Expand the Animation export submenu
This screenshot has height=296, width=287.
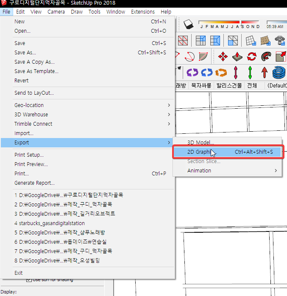click(x=227, y=171)
